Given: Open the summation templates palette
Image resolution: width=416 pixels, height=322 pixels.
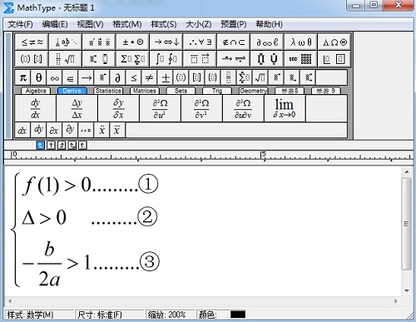Looking at the screenshot, I should coord(132,59).
